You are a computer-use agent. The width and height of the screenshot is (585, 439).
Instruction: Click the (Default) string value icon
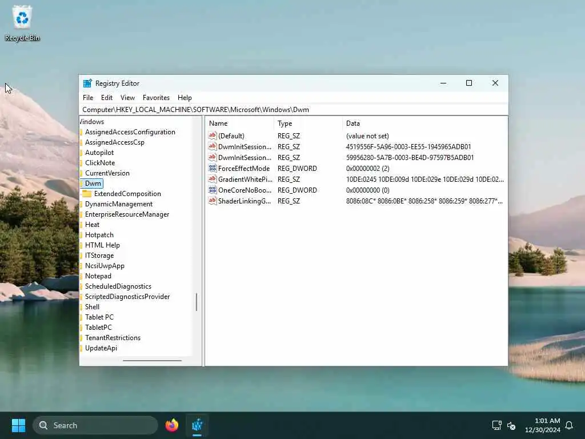[x=213, y=136]
